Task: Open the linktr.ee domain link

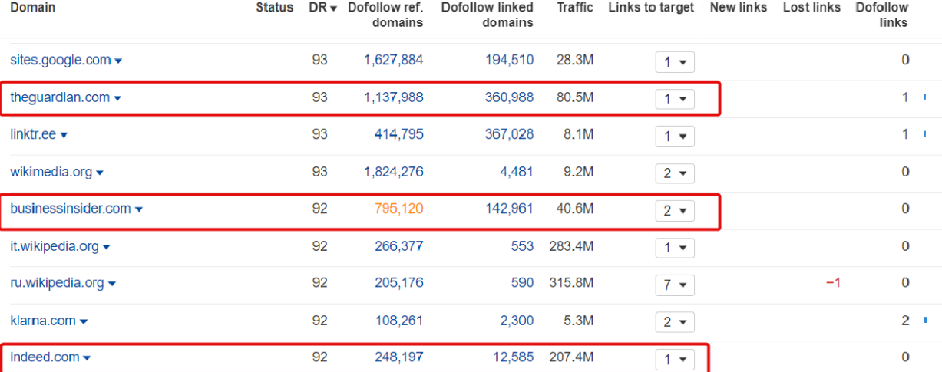Action: [33, 134]
